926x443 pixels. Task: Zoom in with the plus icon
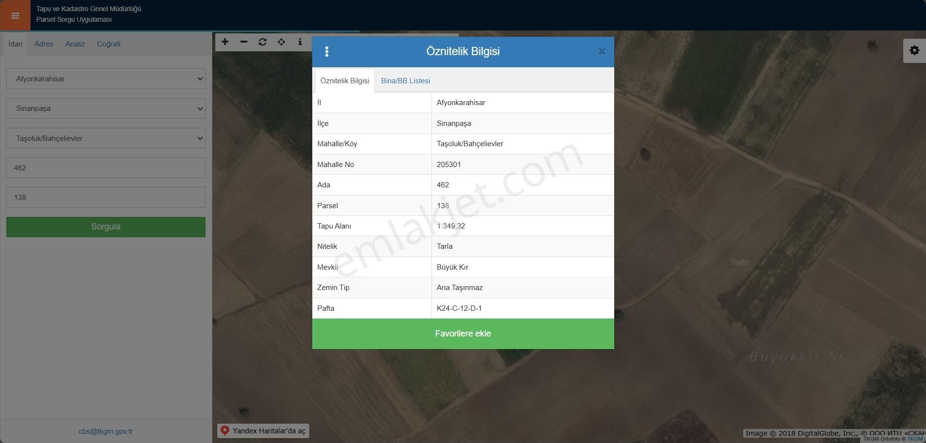[225, 42]
